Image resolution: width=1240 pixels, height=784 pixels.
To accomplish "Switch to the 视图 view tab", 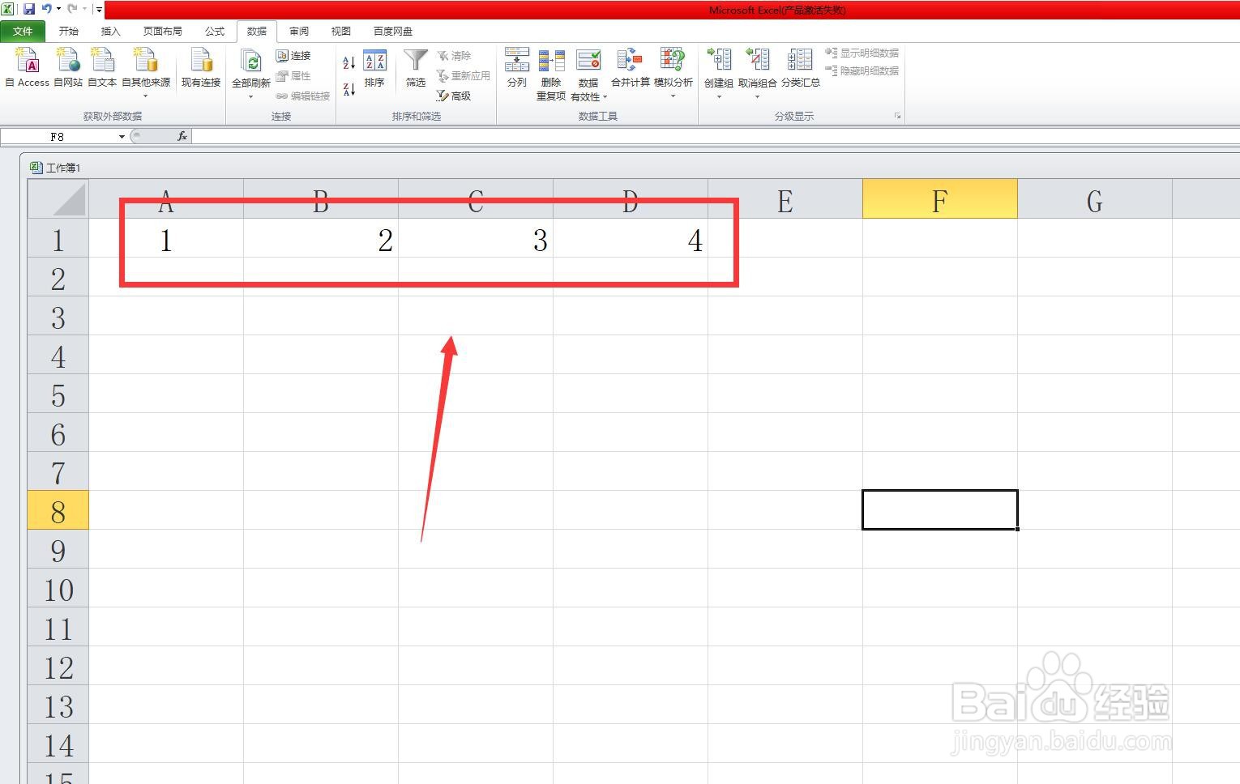I will tap(341, 32).
